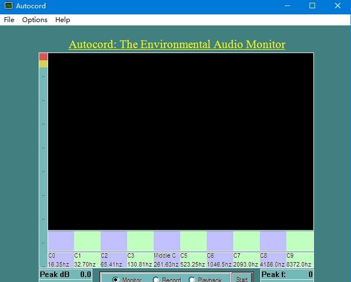Click the Peak dB readout
This screenshot has width=351, height=282.
(65, 274)
